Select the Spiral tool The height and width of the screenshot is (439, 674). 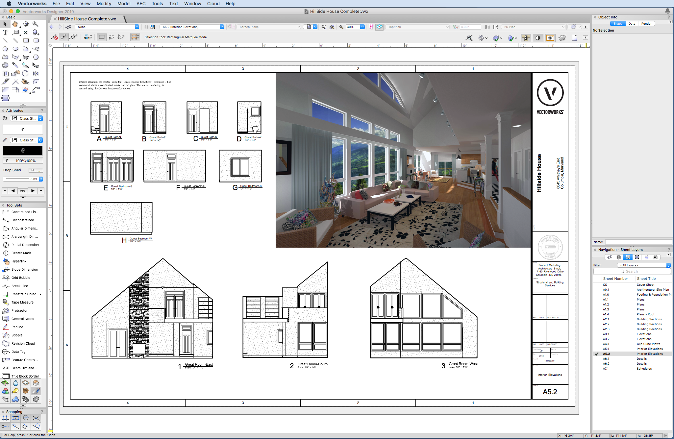[x=5, y=65]
